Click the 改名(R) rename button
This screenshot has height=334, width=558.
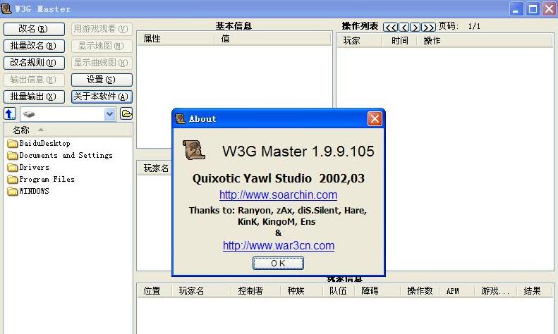click(34, 29)
